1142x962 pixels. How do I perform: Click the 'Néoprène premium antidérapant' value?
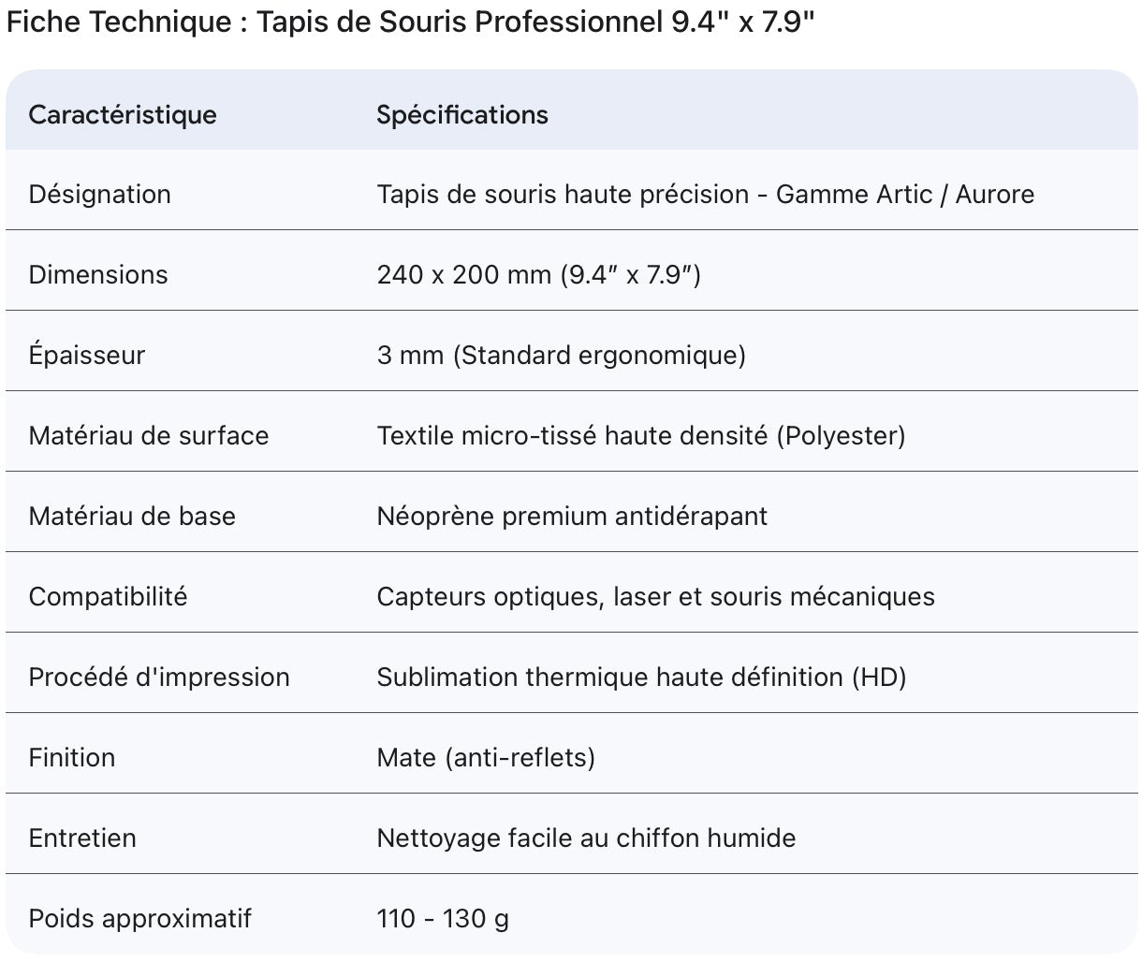pyautogui.click(x=572, y=517)
